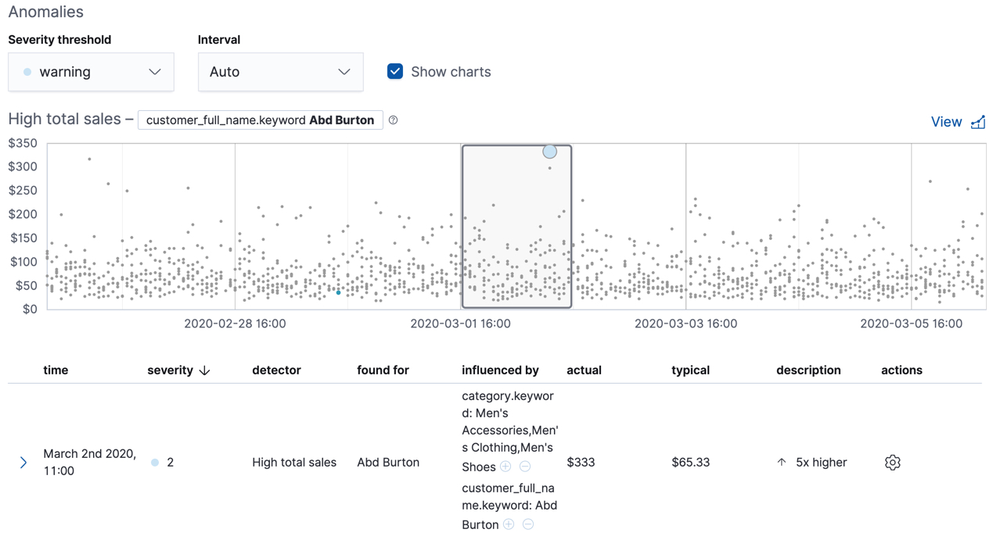Sort the table by the actual column
The width and height of the screenshot is (997, 540).
(584, 370)
